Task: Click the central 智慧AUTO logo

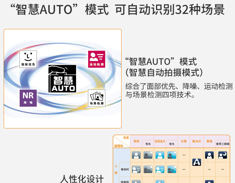Action: coord(62,79)
